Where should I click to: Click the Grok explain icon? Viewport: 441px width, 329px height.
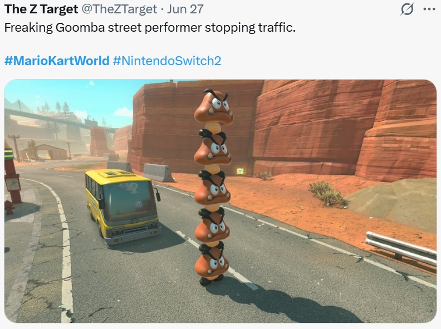click(x=407, y=9)
